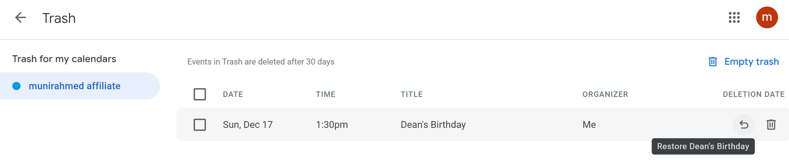Click the 30 days deletion notice text

pos(261,61)
